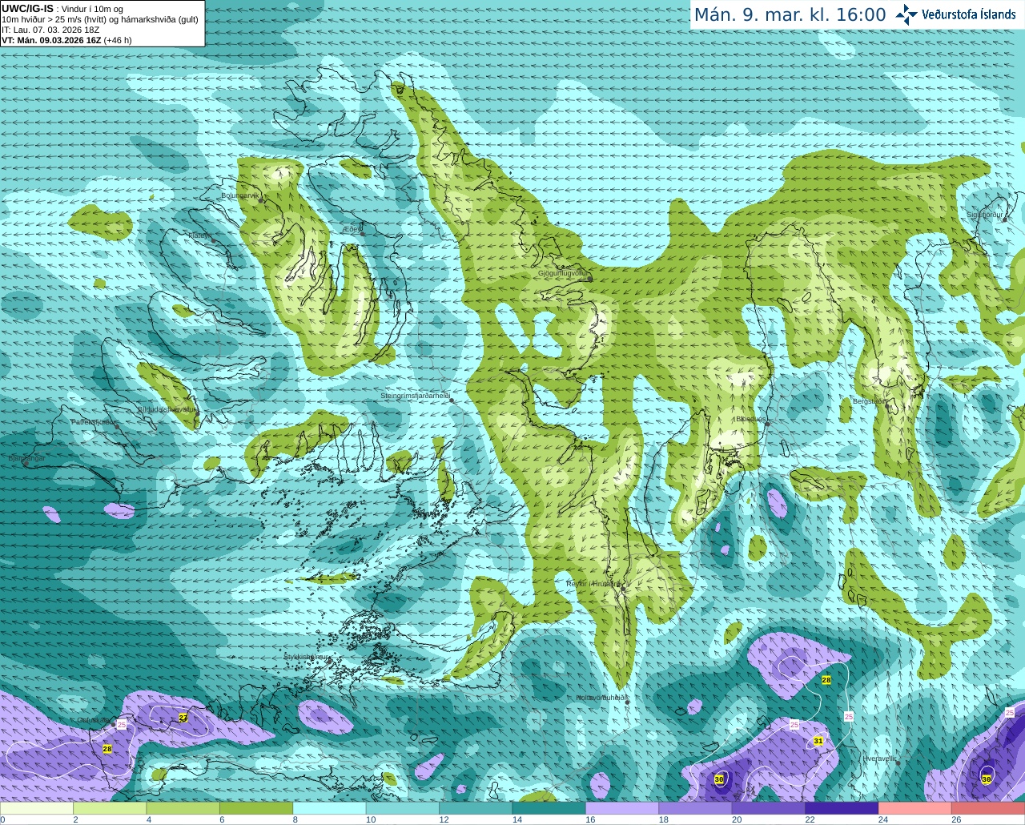Screen dimensions: 1025x825
Task: Click the legend number 24
Action: click(882, 819)
